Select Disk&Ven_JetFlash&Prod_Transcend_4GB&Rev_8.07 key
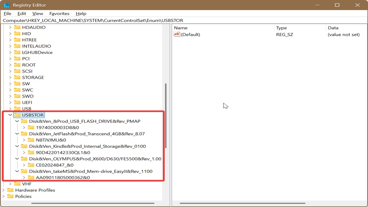Screen dimensions: 368x207 [87, 134]
